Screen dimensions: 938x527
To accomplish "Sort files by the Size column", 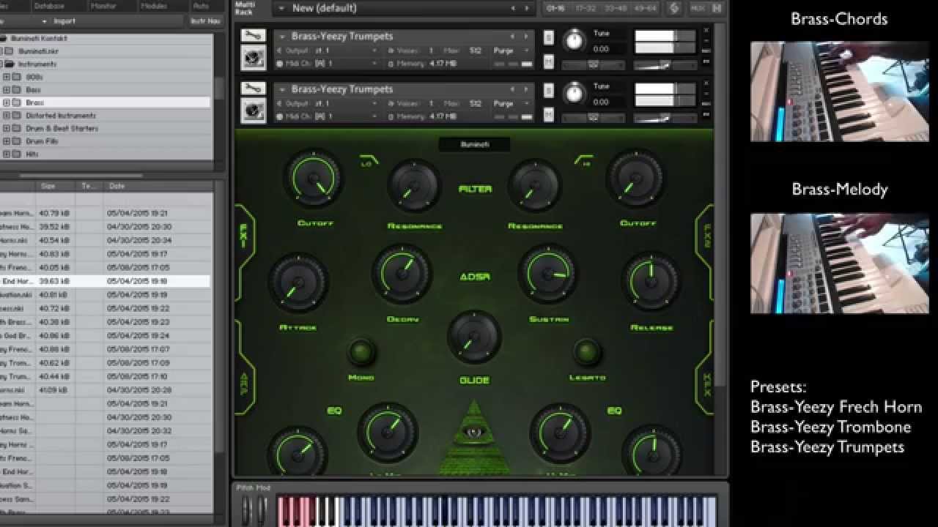I will 56,187.
